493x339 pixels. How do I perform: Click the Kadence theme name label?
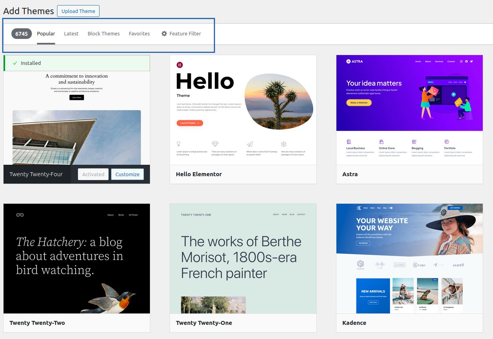coord(354,323)
